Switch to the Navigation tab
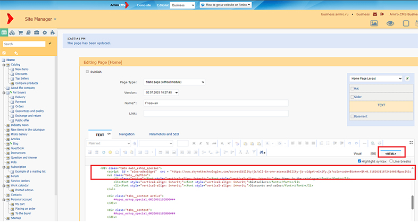This screenshot has width=418, height=222. [x=127, y=134]
